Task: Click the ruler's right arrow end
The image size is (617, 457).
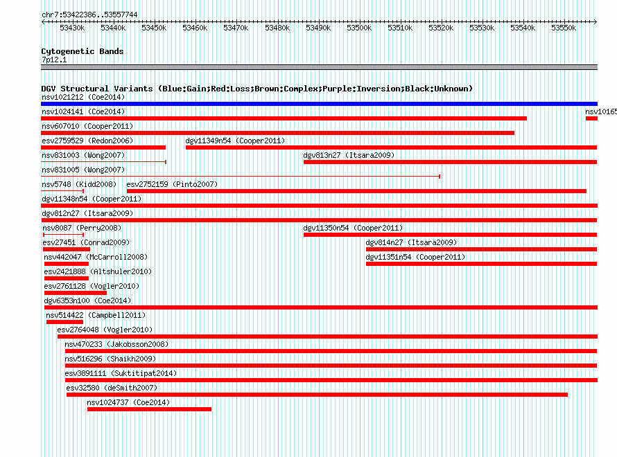Action: 596,21
